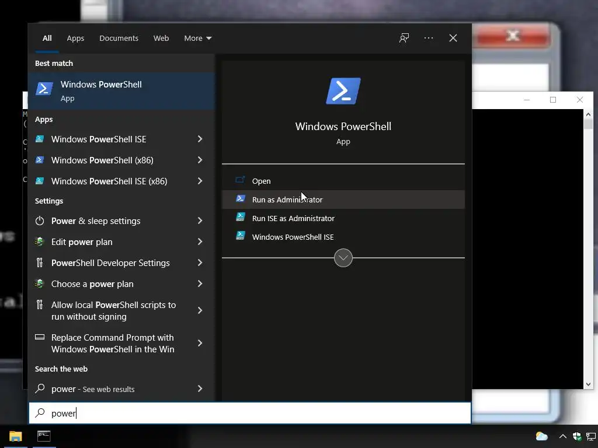Expand Windows PowerShell (x86) result arrow
598x448 pixels.
click(x=200, y=160)
